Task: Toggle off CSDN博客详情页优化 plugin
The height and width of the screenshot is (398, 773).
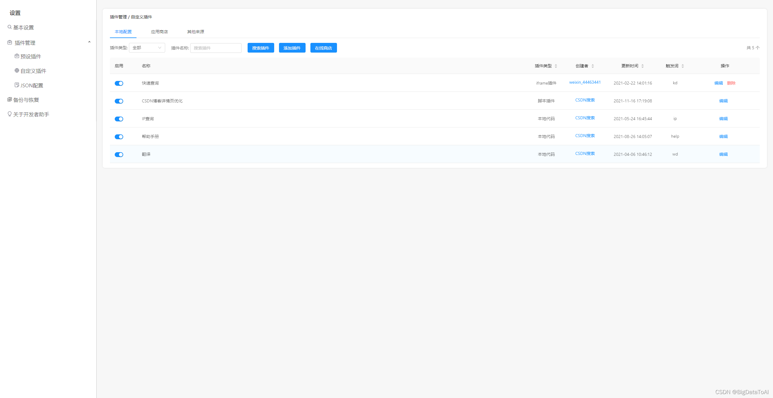Action: (119, 101)
